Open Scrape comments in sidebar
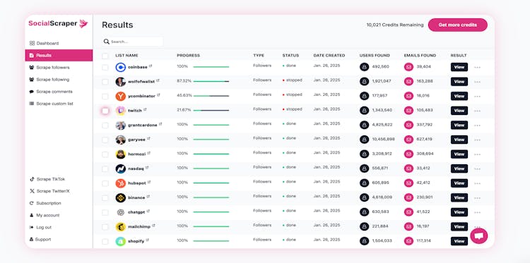Screen dimensions: 530x263 click(51, 92)
